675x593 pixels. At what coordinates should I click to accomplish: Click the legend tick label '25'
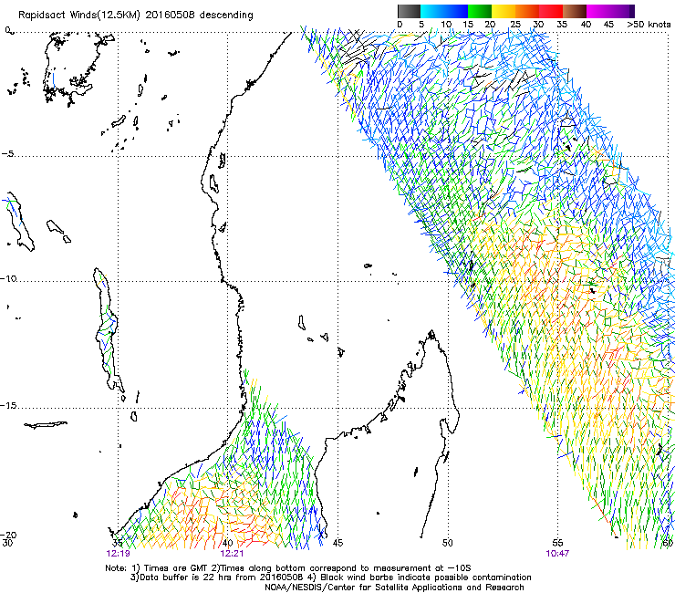click(x=515, y=25)
